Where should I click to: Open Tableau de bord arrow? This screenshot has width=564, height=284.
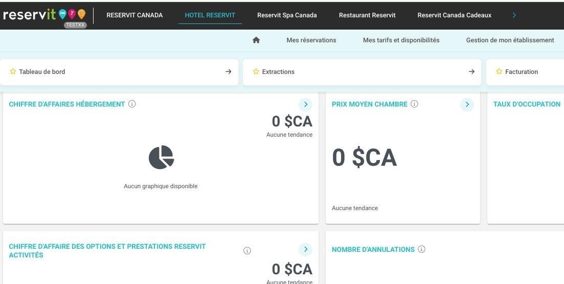(x=229, y=72)
